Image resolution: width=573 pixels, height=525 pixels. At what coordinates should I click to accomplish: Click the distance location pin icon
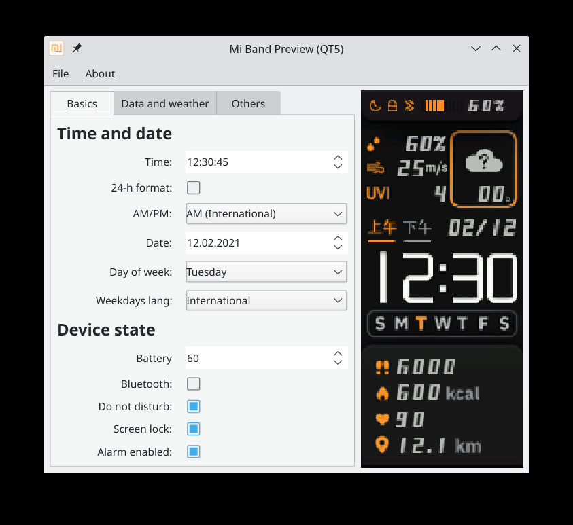coord(382,445)
